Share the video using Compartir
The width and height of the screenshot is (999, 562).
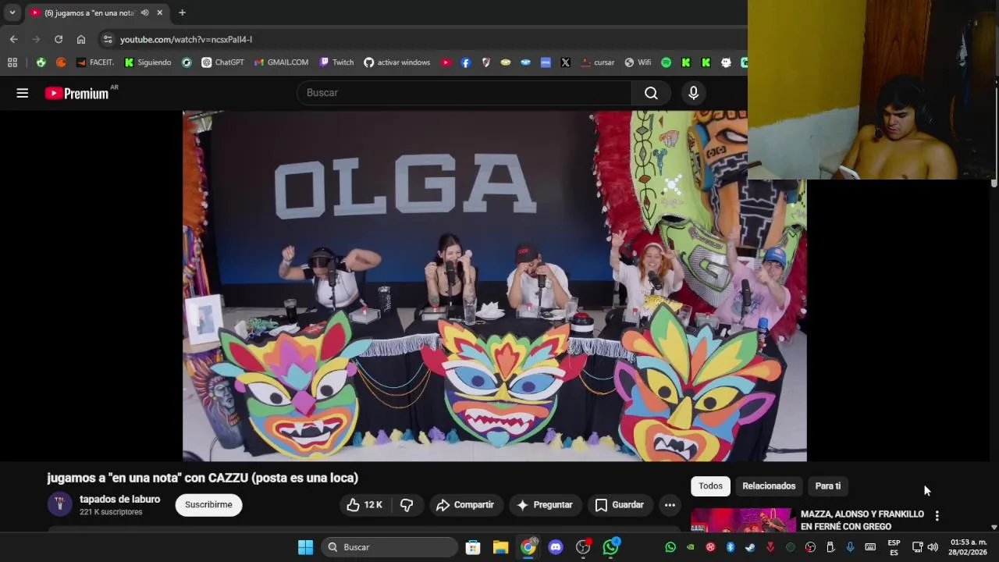tap(465, 505)
